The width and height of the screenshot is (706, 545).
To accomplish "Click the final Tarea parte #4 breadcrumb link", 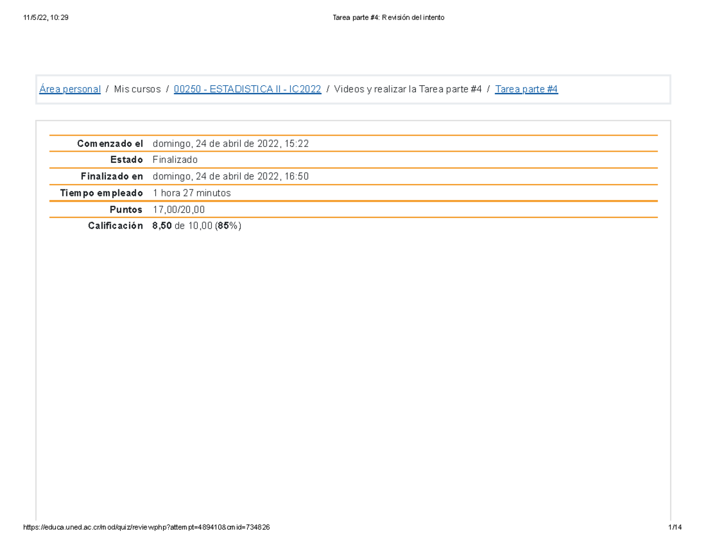I will pos(526,89).
